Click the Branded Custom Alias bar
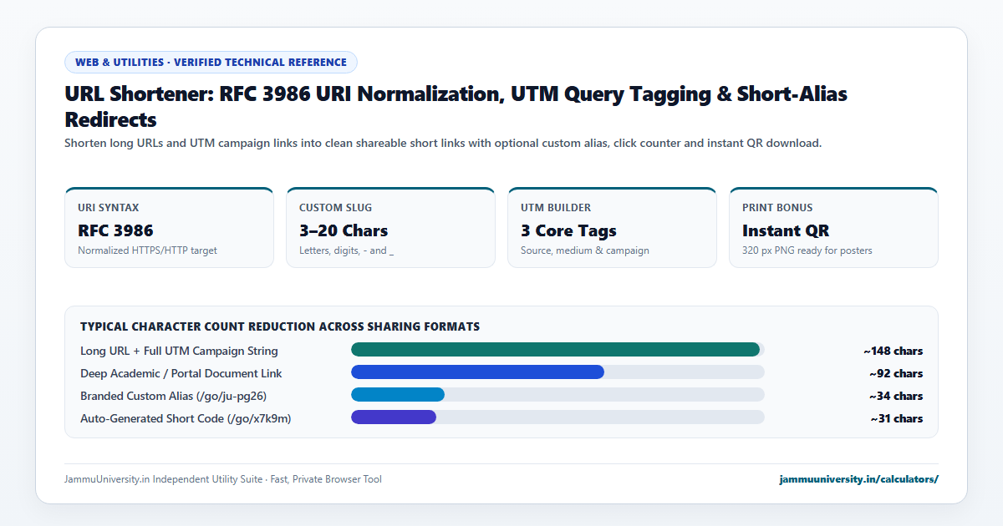The image size is (1003, 526). coord(398,395)
